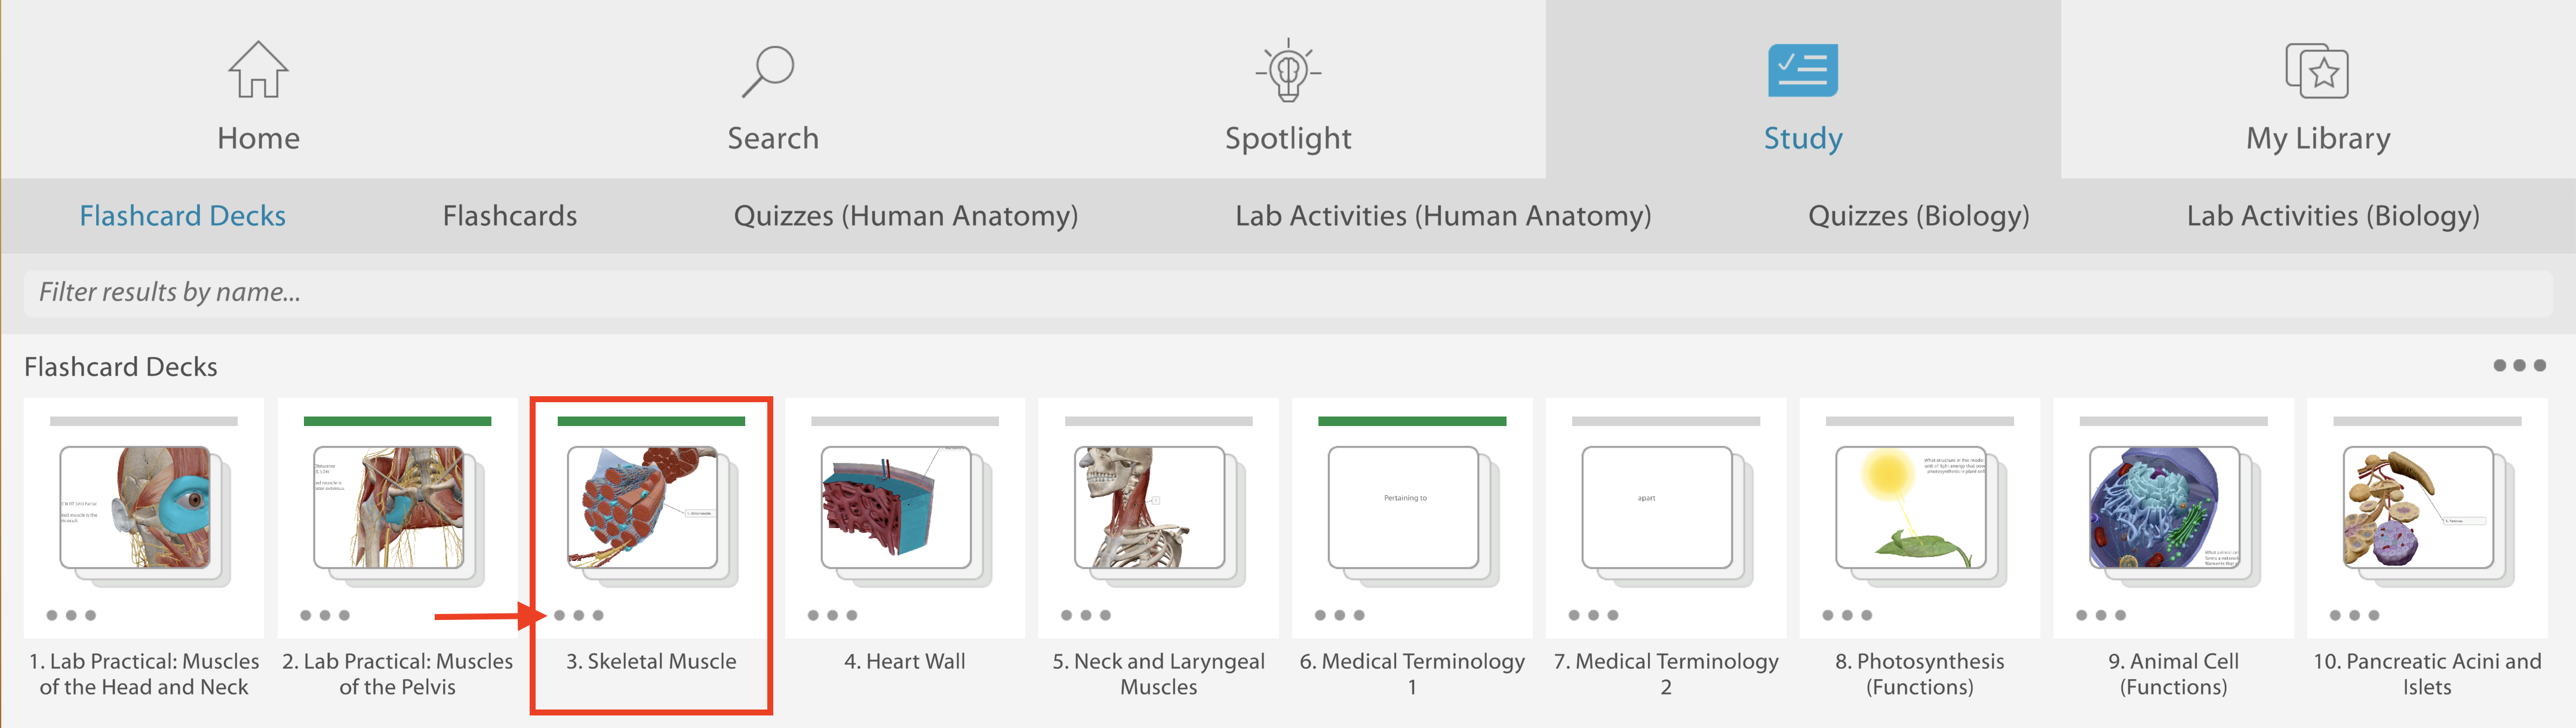The image size is (2576, 728).
Task: Go to Lab Activities (Biology) tab
Action: pyautogui.click(x=2332, y=216)
